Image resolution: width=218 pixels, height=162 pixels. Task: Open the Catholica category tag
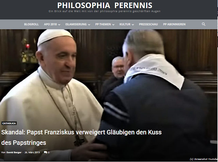point(9,123)
